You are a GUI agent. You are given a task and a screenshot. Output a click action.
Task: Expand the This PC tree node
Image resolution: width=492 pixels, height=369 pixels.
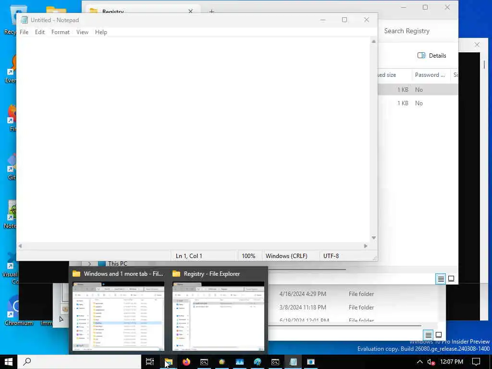pos(89,264)
